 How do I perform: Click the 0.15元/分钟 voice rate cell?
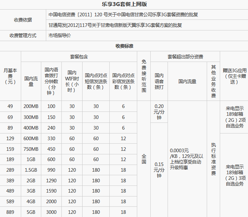(159, 170)
